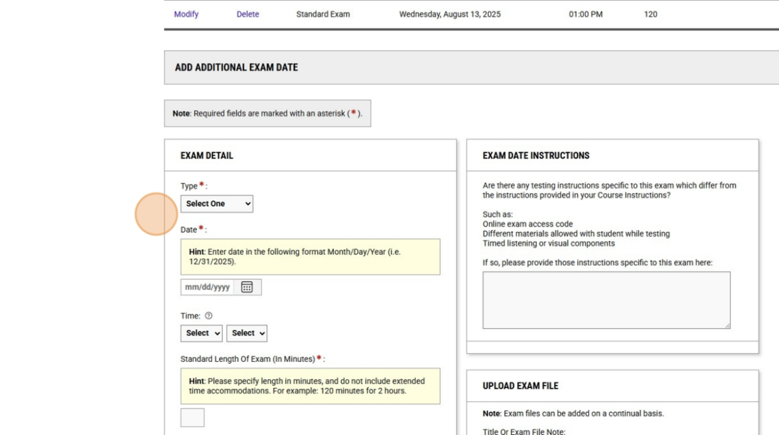The image size is (779, 435).
Task: Show the Time help question-mark icon
Action: click(x=208, y=316)
